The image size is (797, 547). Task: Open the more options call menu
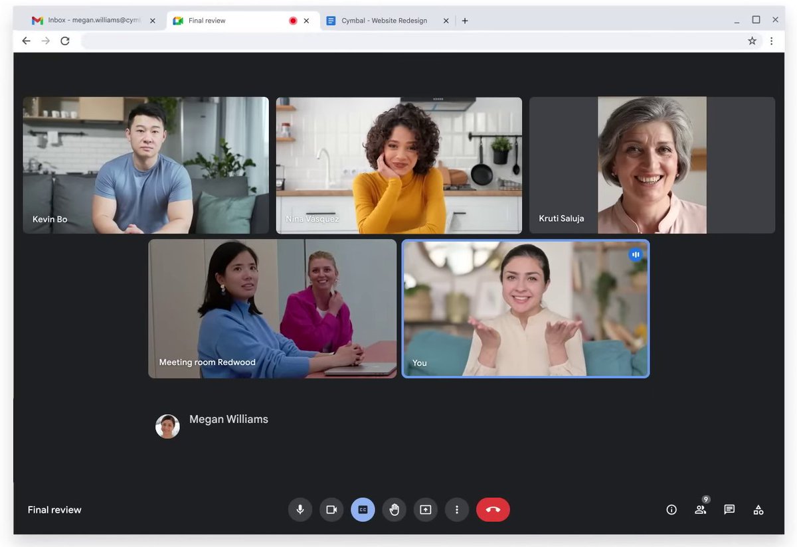coord(456,509)
